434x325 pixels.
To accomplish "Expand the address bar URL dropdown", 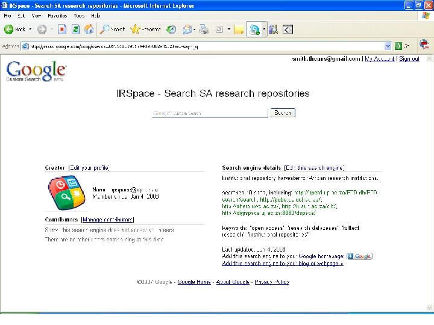I will pos(388,46).
